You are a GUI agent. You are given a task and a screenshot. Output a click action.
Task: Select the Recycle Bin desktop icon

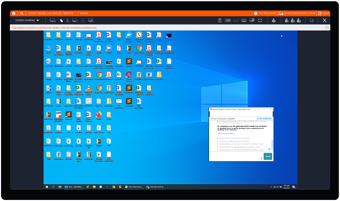point(48,62)
